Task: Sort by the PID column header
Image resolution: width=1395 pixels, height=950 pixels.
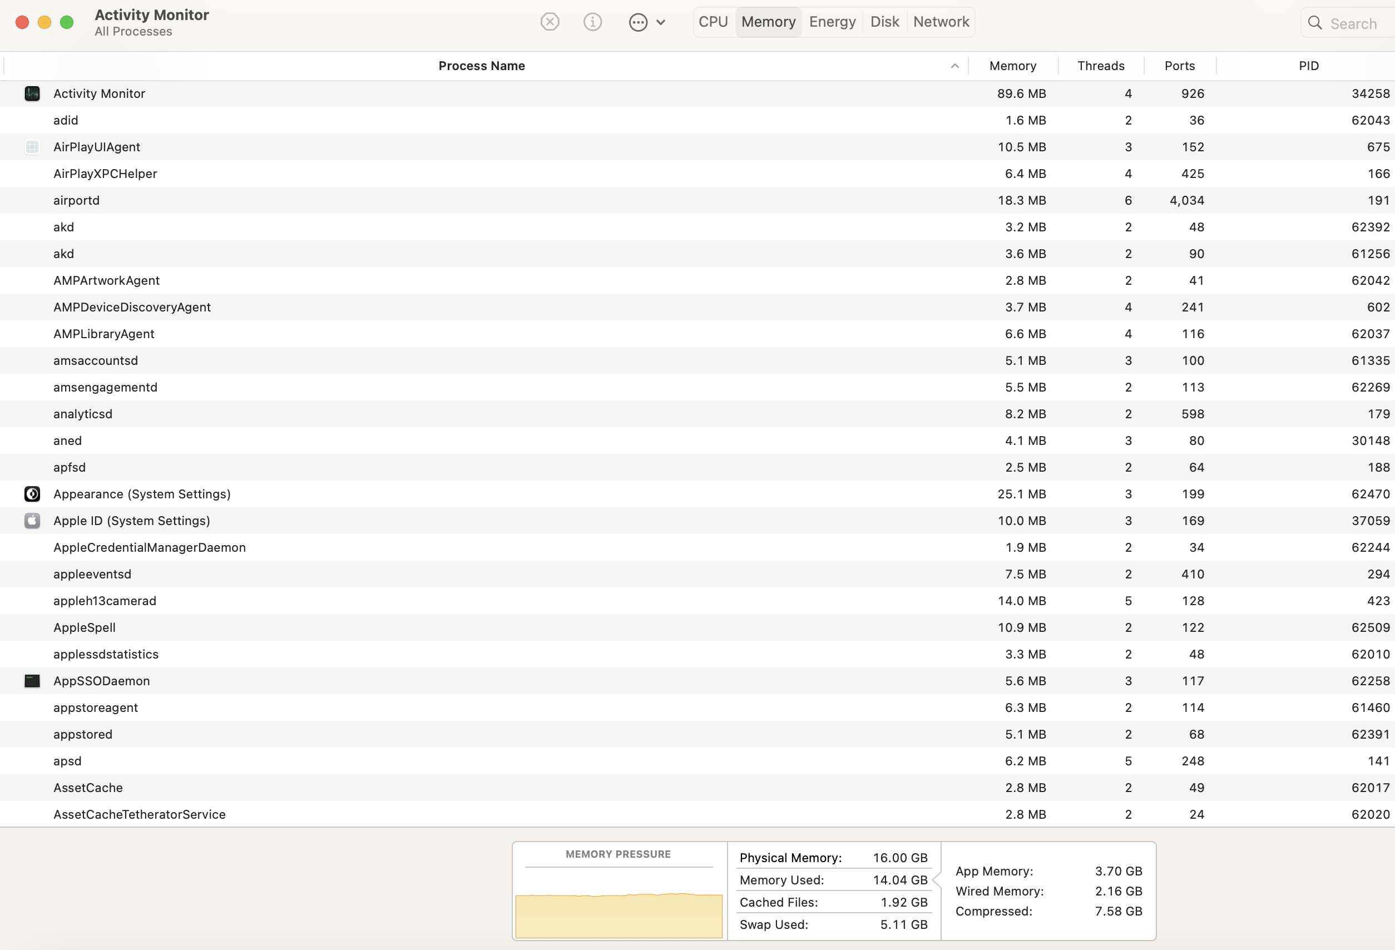Action: pos(1309,66)
